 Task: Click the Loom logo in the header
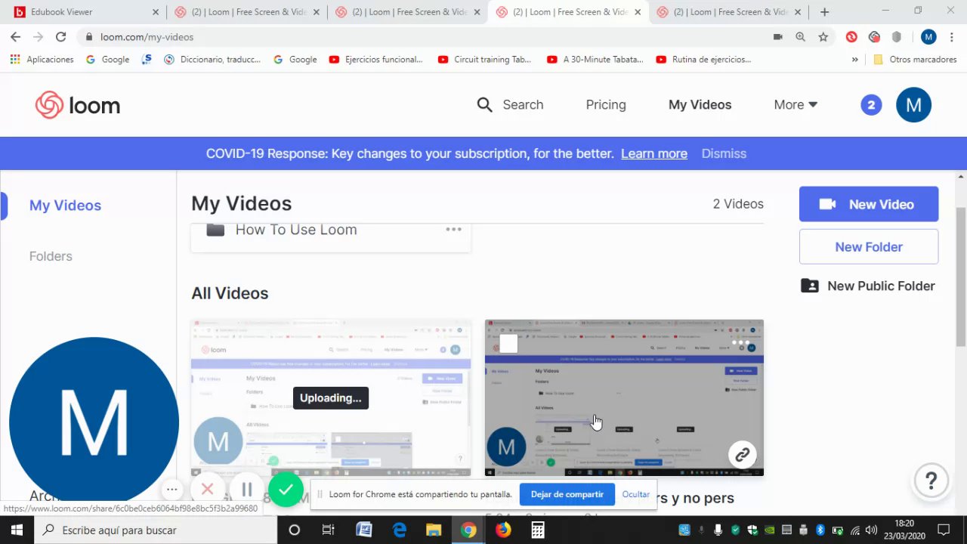[78, 105]
